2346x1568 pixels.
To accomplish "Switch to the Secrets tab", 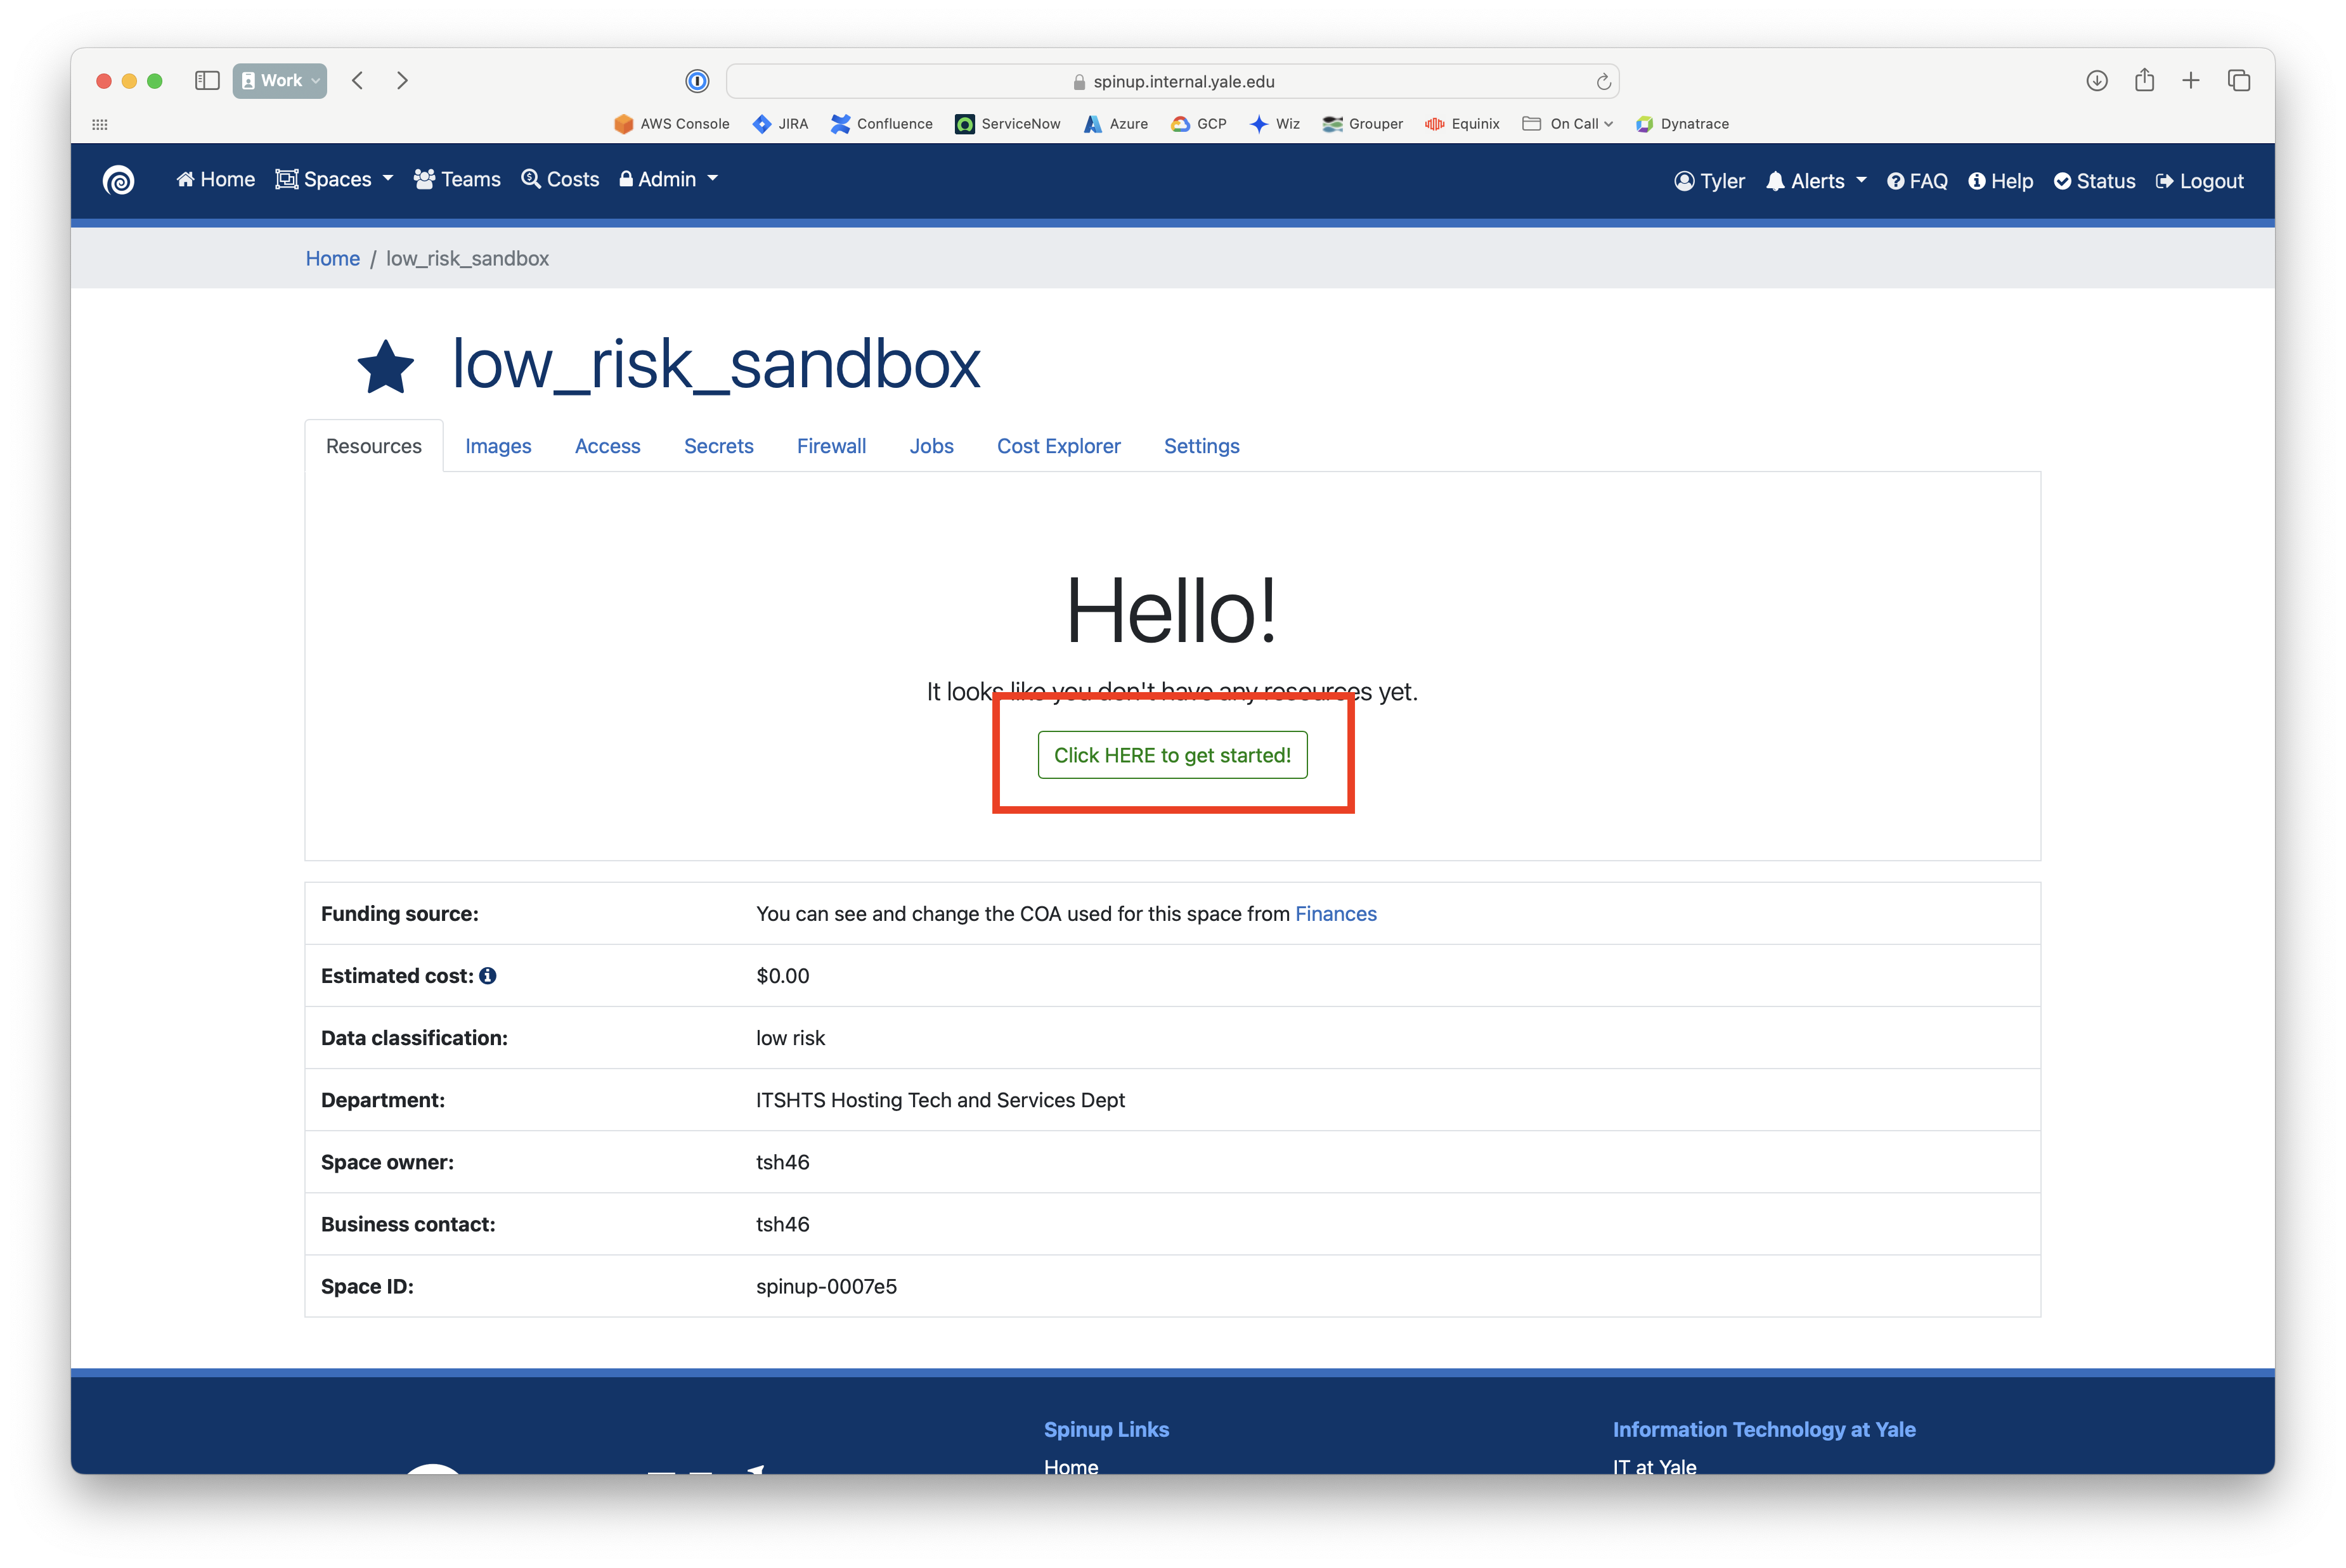I will coord(718,446).
